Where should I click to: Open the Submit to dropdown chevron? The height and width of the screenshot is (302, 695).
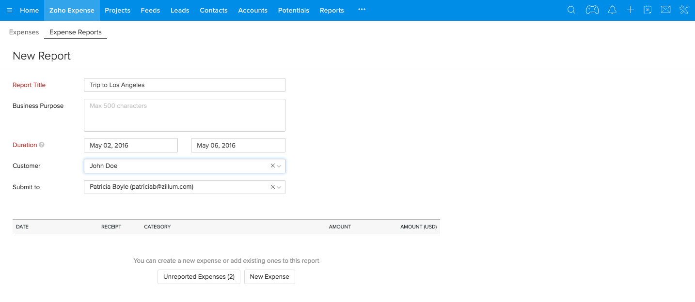point(279,187)
